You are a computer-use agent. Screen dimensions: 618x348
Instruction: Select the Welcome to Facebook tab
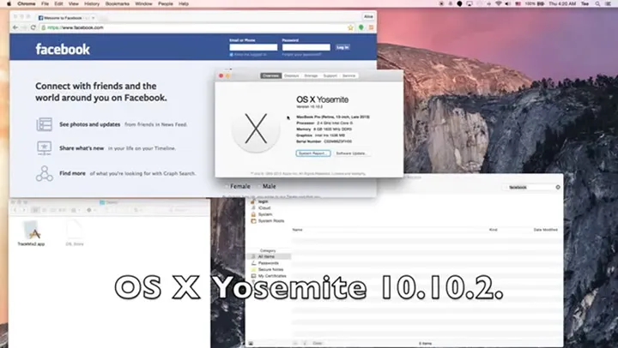[65, 18]
